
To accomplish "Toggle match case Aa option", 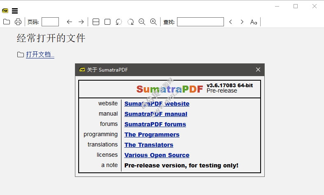I will (x=254, y=22).
